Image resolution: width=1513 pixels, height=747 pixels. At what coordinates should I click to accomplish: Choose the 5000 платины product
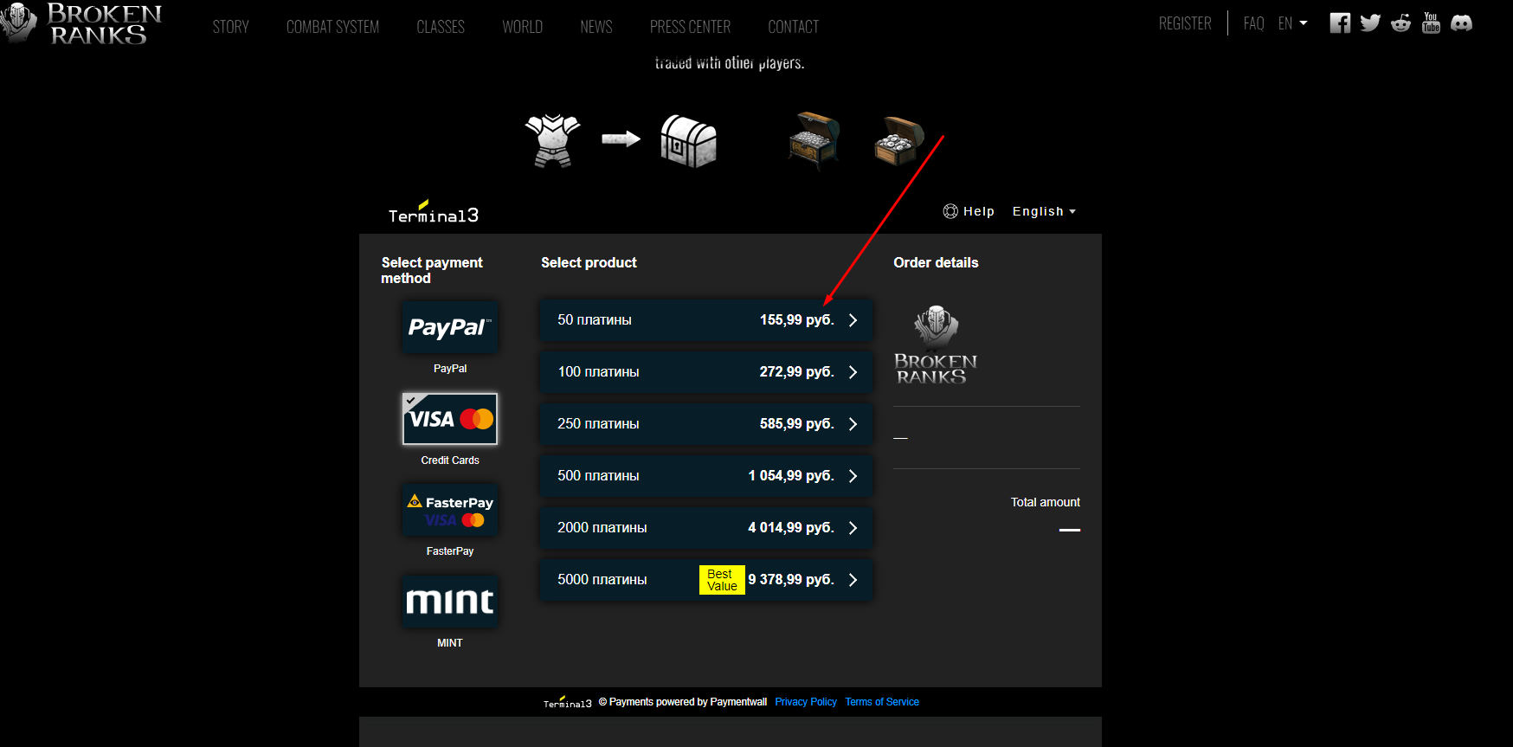pos(705,580)
